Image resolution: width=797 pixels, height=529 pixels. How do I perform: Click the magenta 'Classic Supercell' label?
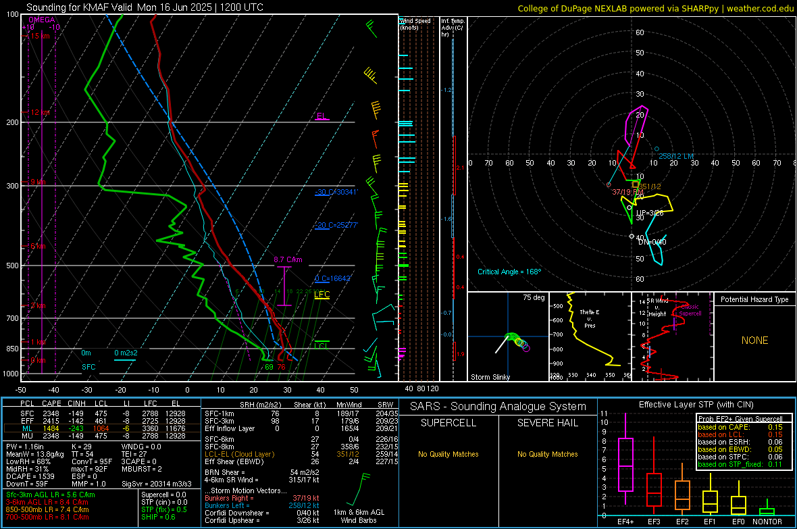[690, 310]
